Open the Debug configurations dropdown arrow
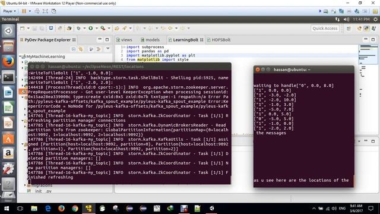Screen dimensions: 380x214 [x=84, y=29]
